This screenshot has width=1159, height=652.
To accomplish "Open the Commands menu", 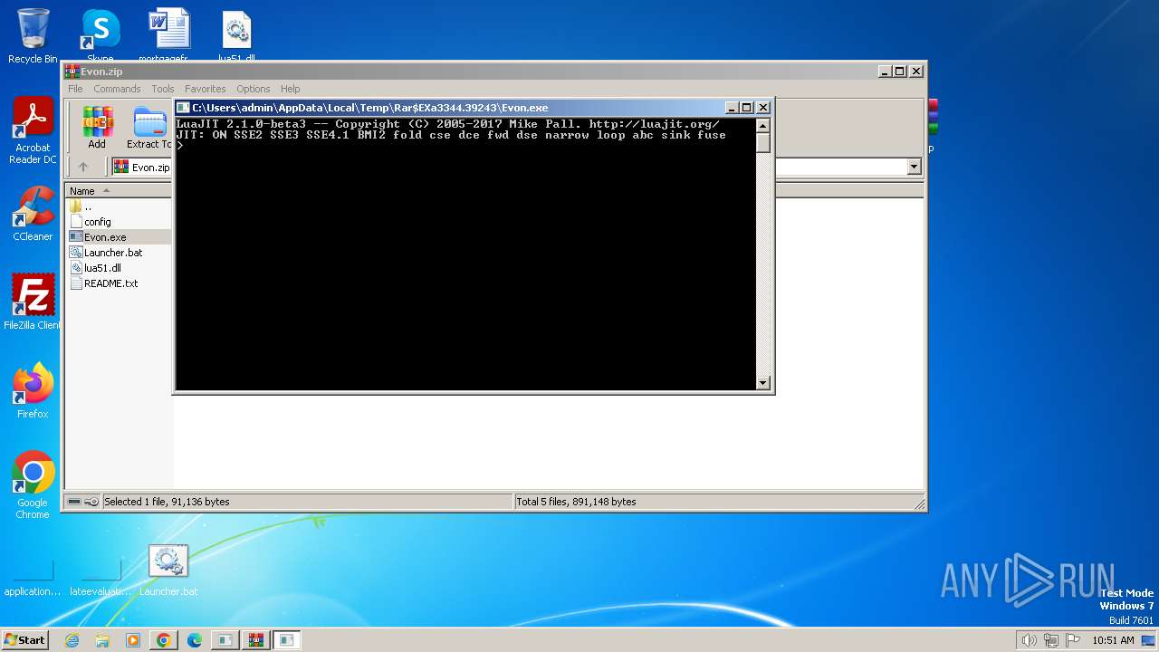I will pos(117,89).
